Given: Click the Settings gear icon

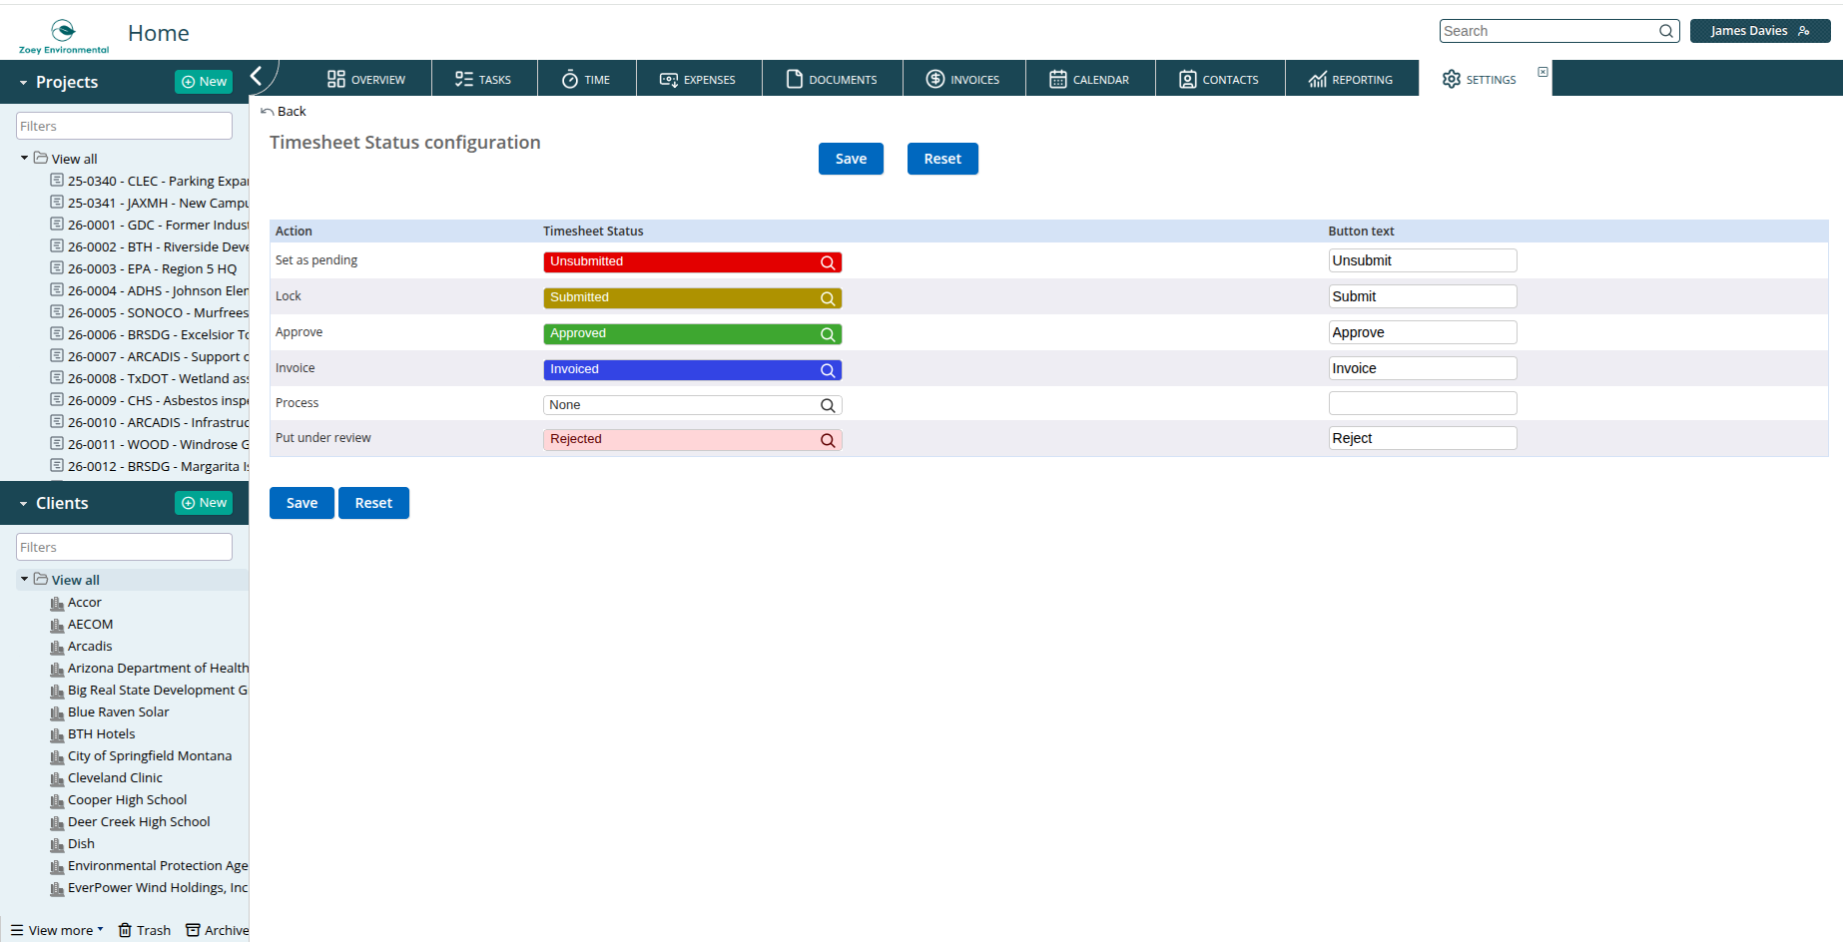Looking at the screenshot, I should [1452, 79].
